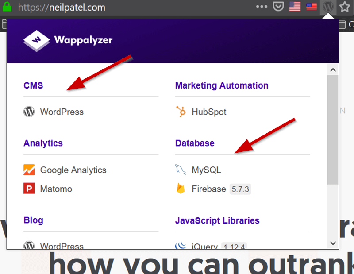
Task: Click the Firebase 5.7.3 version badge
Action: tap(240, 189)
